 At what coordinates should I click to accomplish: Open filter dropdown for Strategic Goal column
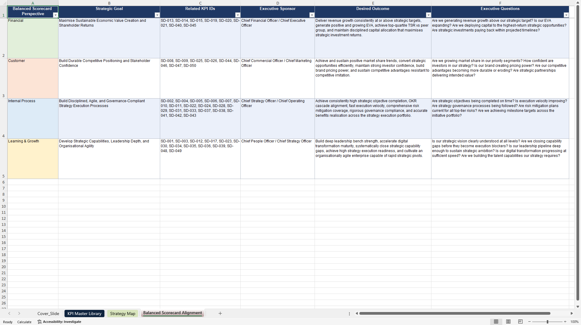pyautogui.click(x=157, y=15)
